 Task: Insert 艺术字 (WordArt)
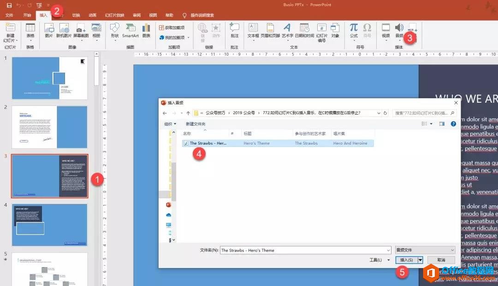point(287,33)
